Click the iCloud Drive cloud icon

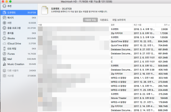click(4, 44)
